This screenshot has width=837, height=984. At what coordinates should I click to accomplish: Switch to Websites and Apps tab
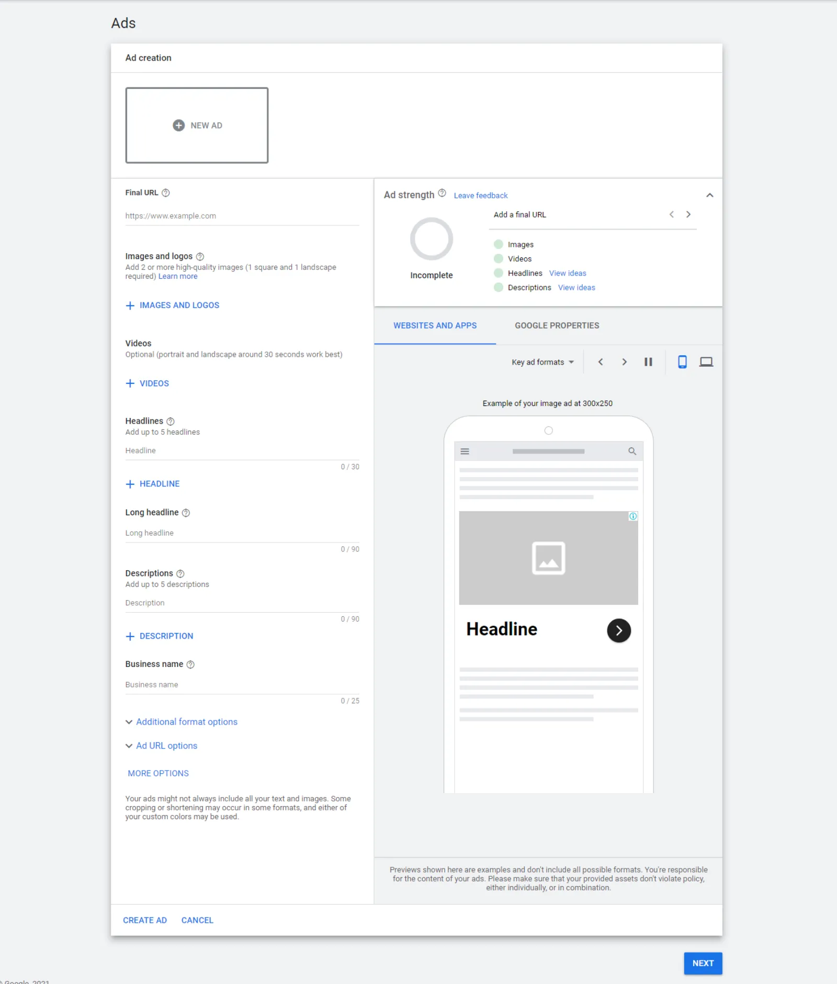coord(435,325)
